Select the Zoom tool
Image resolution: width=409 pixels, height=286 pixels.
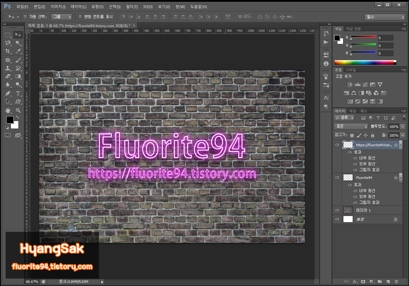click(18, 110)
